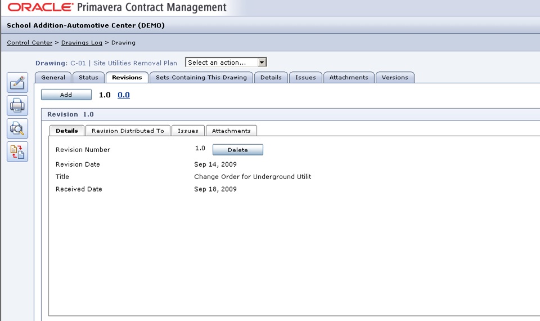Delete revision number 1.0

[237, 150]
